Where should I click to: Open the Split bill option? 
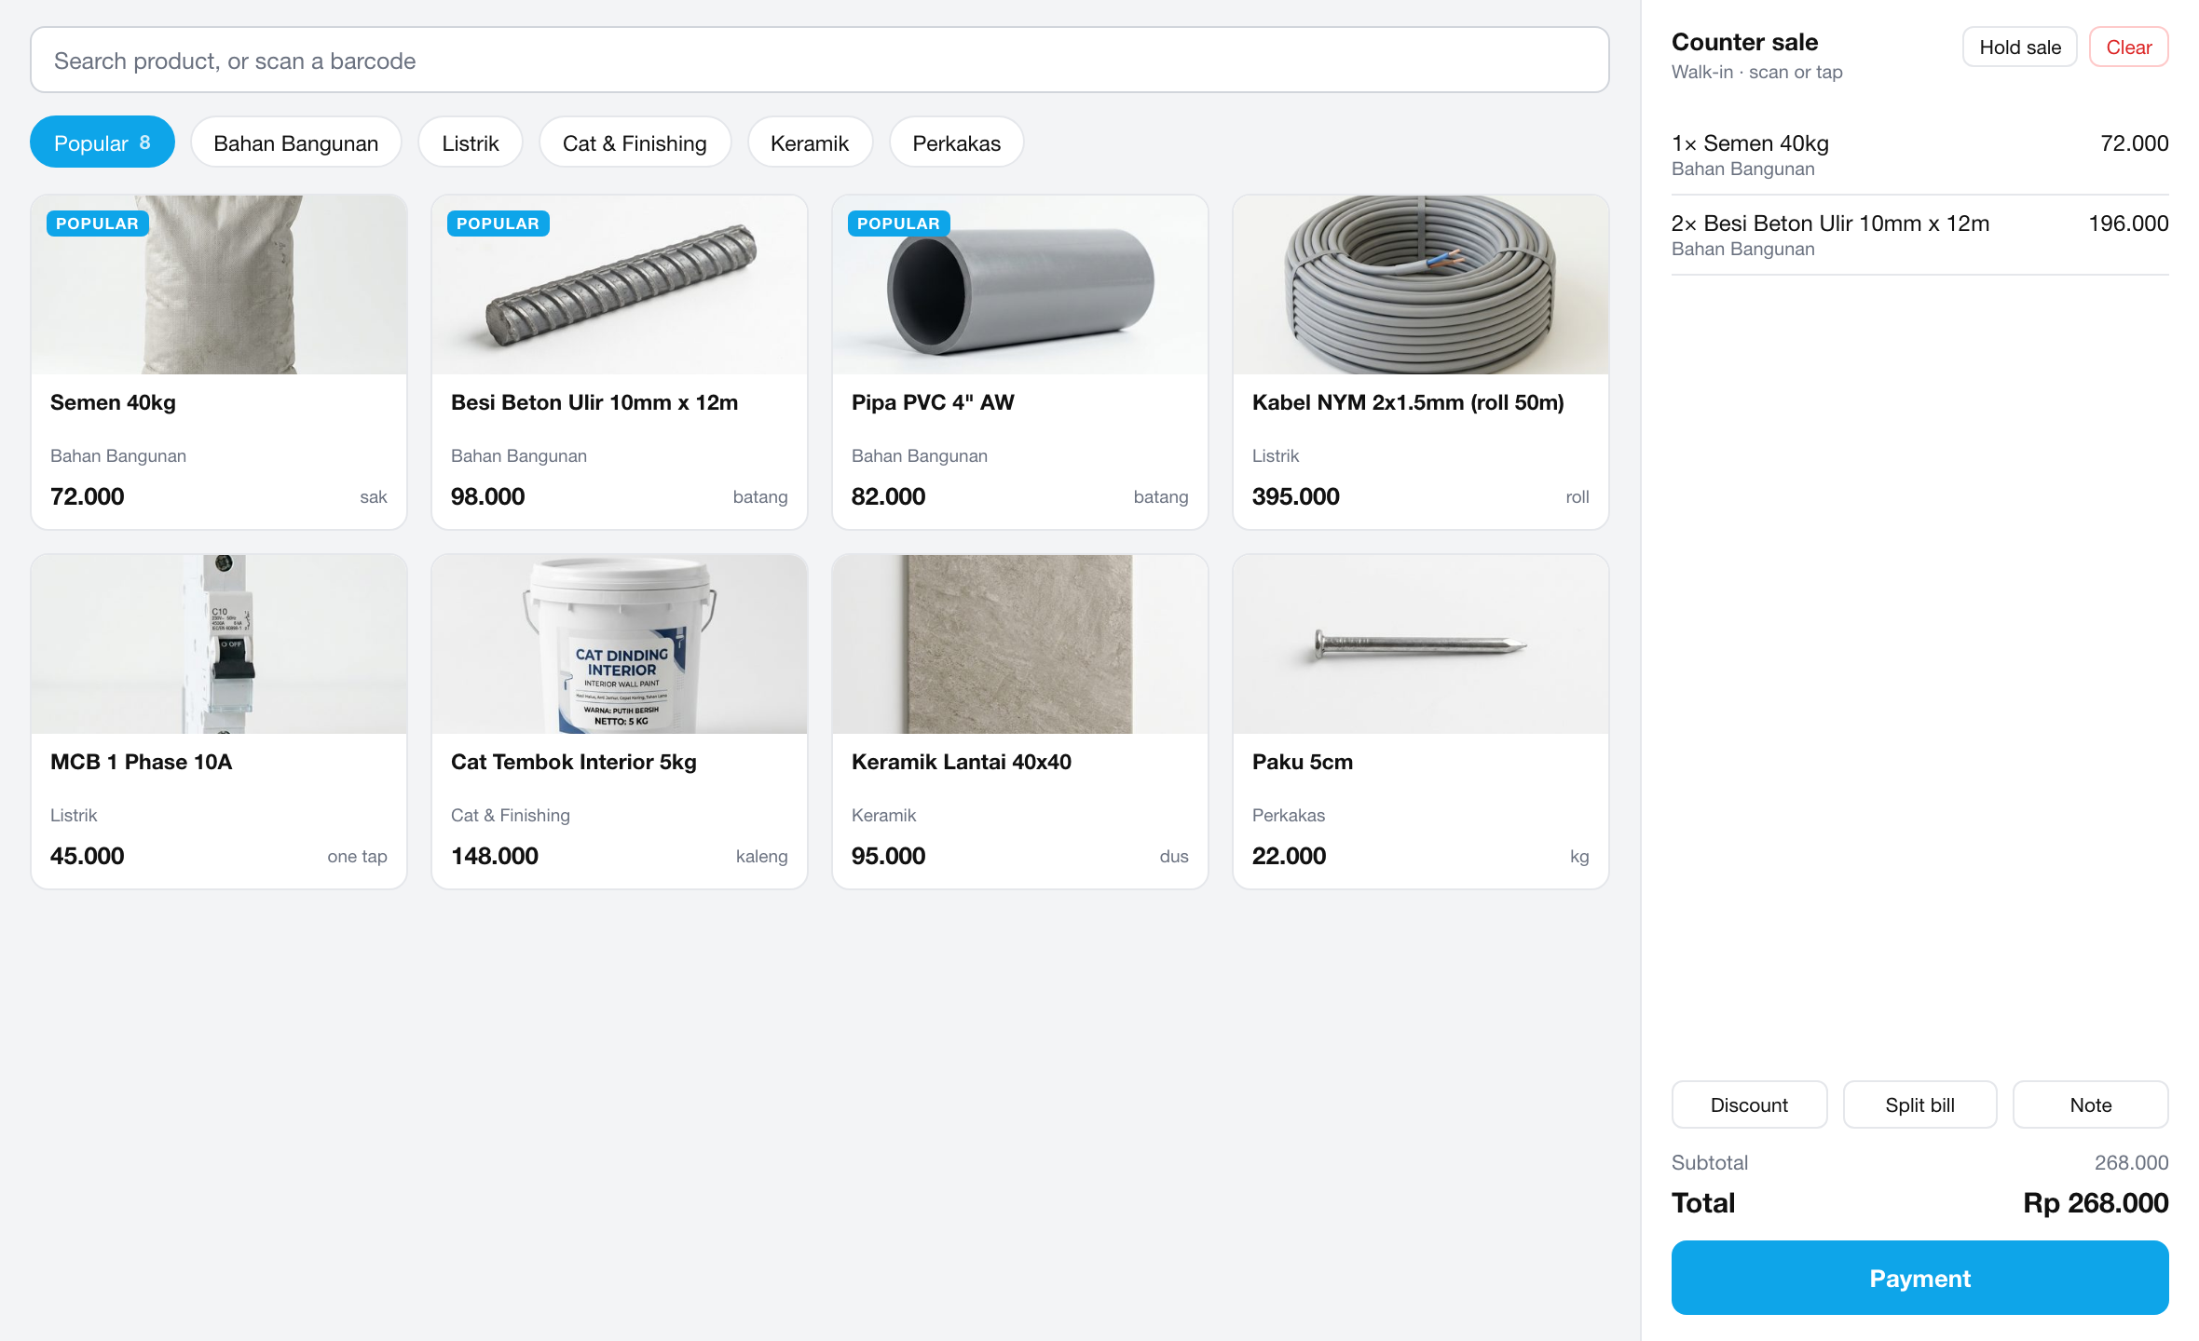pos(1920,1105)
